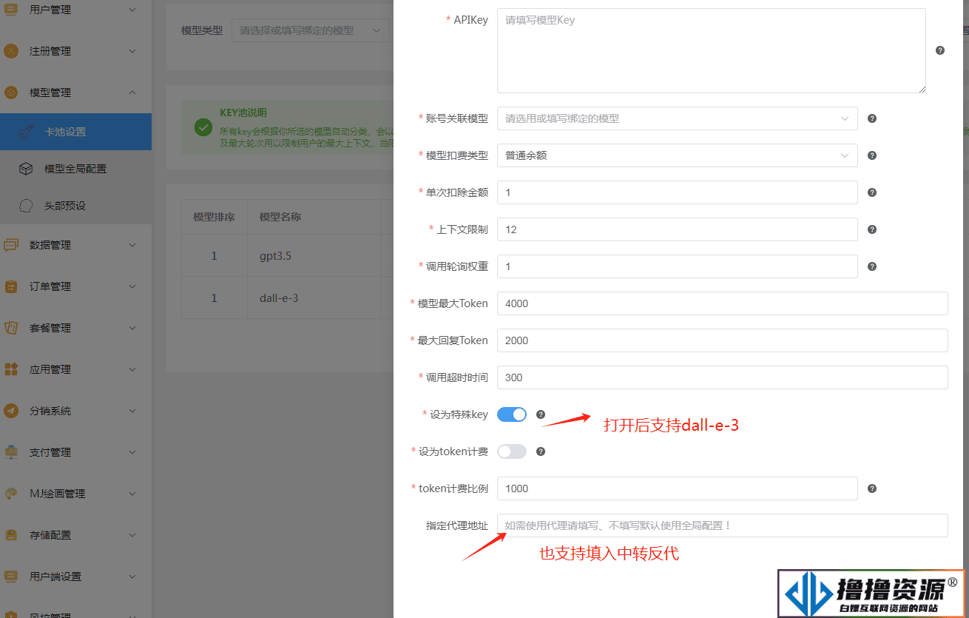This screenshot has height=618, width=969.
Task: Click help icon beside 上下文限制
Action: point(872,229)
